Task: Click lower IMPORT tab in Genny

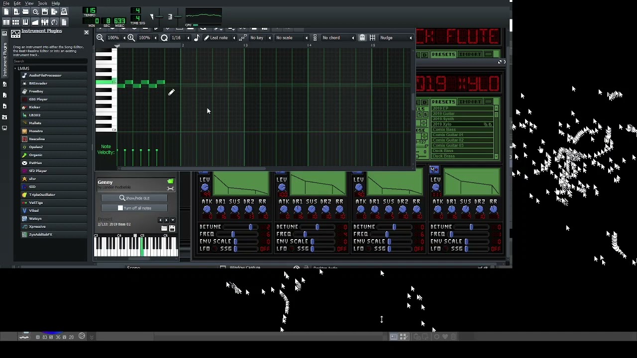Action: (x=470, y=102)
